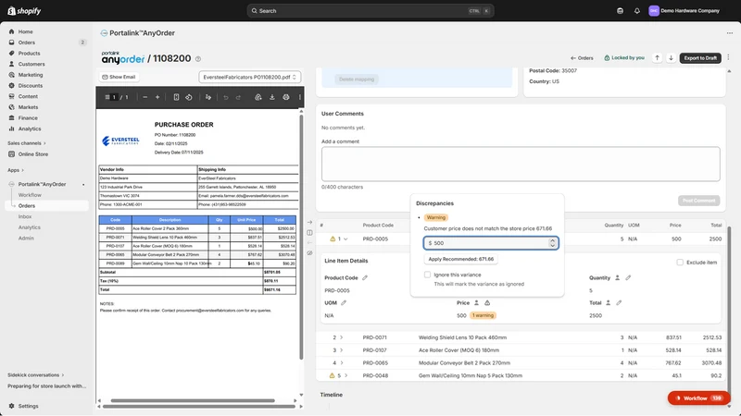Image resolution: width=741 pixels, height=416 pixels.
Task: Check Exclude item checkbox
Action: click(680, 263)
